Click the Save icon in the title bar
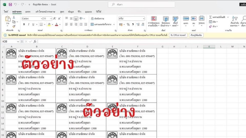 (10, 4)
